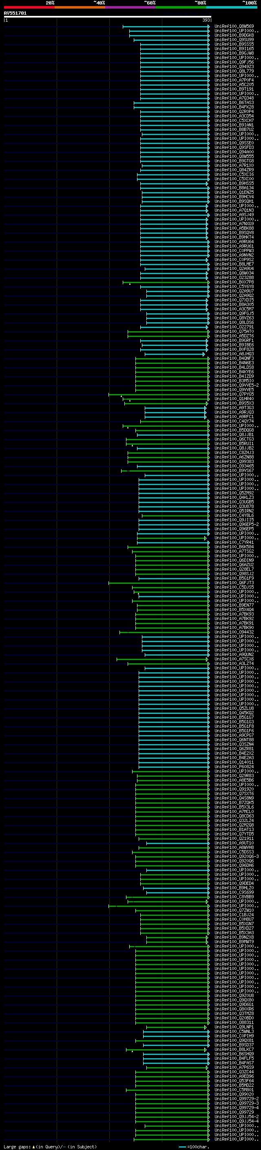The width and height of the screenshot is (261, 1150).
Task: Select hit UniRef100_B9DGK8
Action: click(234, 35)
